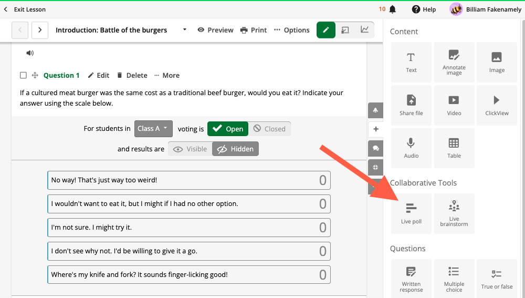This screenshot has height=298, width=525.
Task: Set results to Hidden
Action: pos(235,149)
